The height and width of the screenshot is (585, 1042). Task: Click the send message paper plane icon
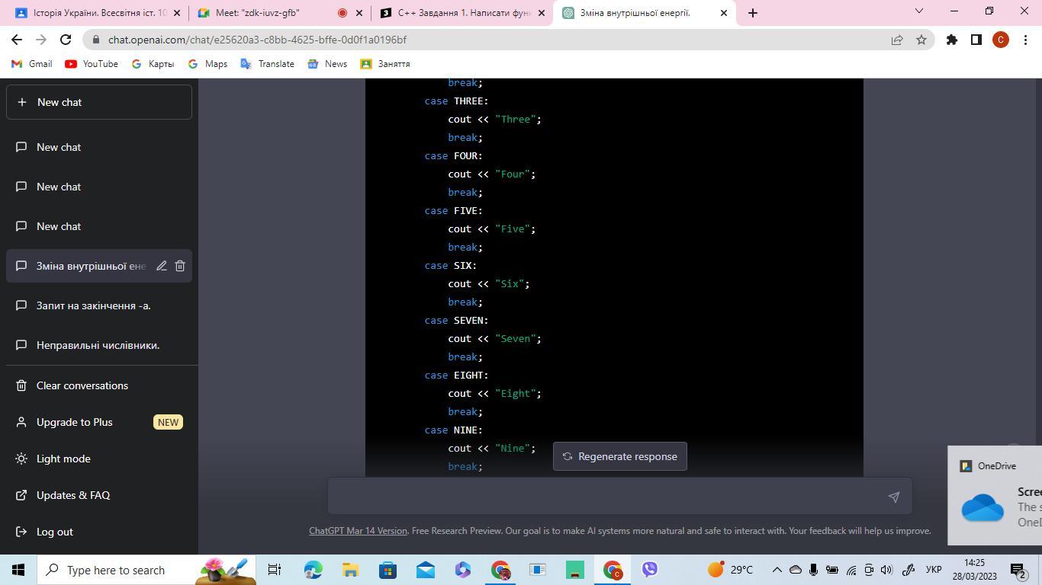893,497
